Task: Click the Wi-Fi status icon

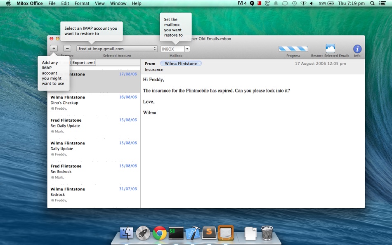Action: coord(303,3)
